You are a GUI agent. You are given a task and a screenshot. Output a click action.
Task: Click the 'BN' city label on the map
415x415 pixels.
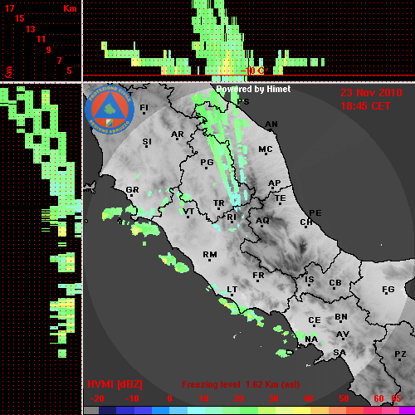tap(341, 317)
